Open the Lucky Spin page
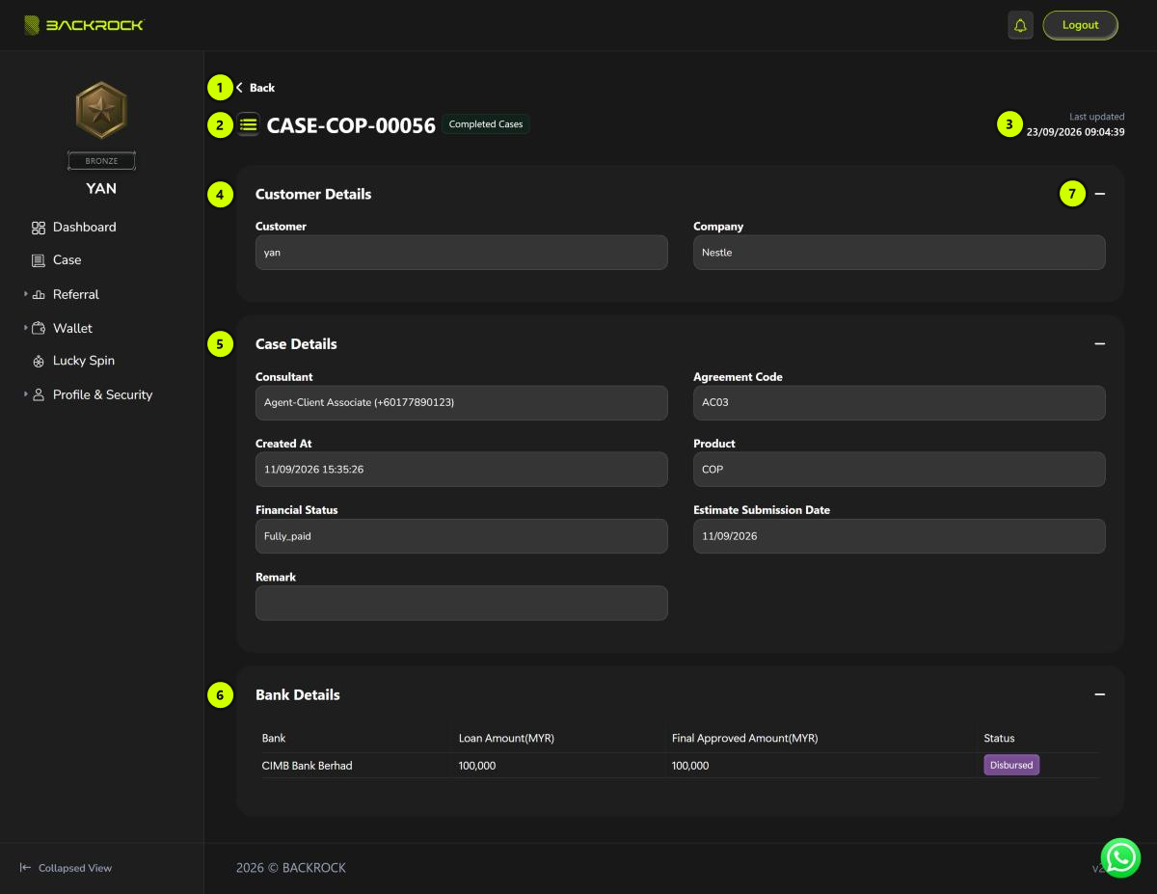1157x894 pixels. point(84,361)
